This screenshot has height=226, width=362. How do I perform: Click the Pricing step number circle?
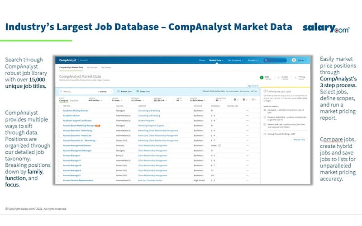click(296, 77)
